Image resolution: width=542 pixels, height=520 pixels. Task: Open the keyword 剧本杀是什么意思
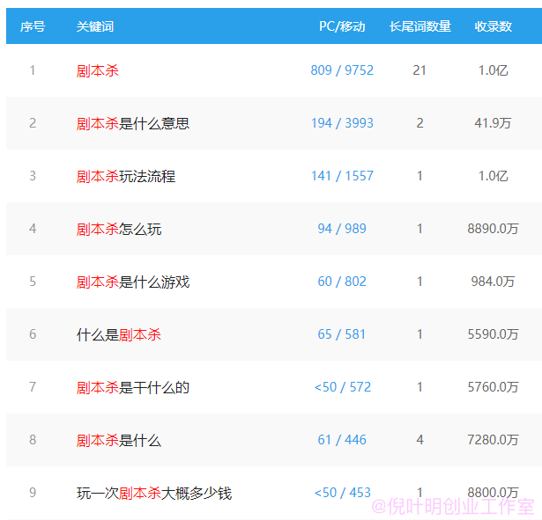pos(133,123)
